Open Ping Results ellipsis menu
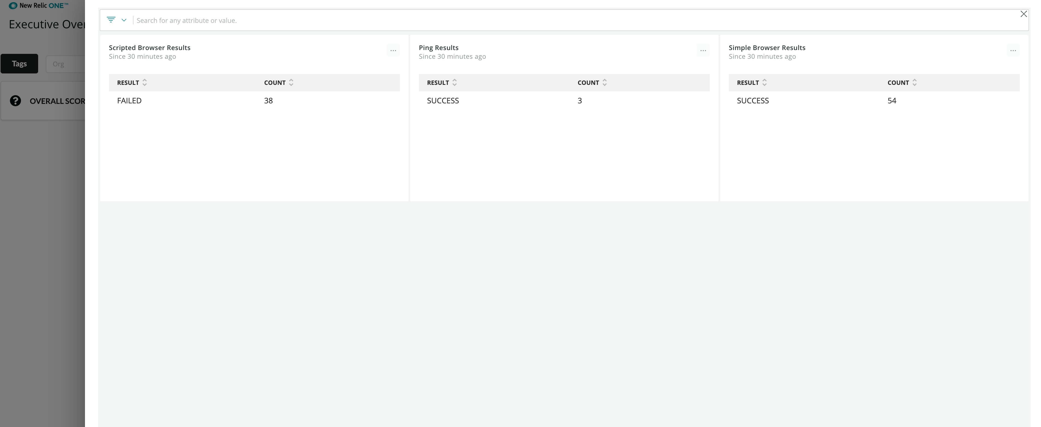 tap(703, 51)
